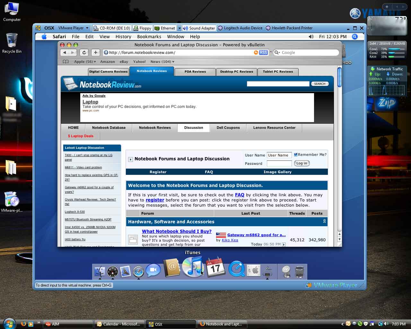
Task: Toggle the Remember Me checkbox
Action: (296, 155)
